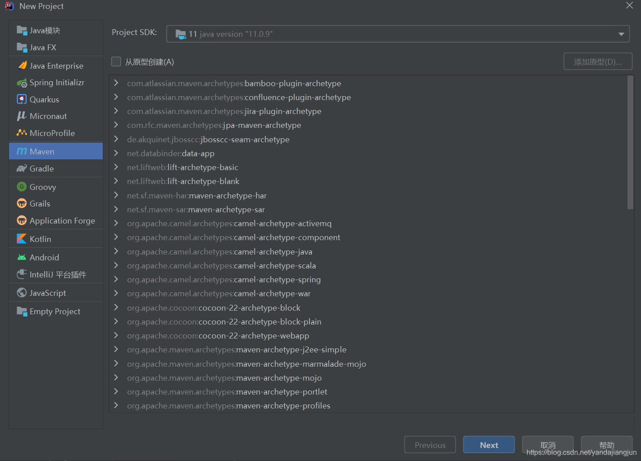Click the JavaScript globe icon

coord(22,293)
